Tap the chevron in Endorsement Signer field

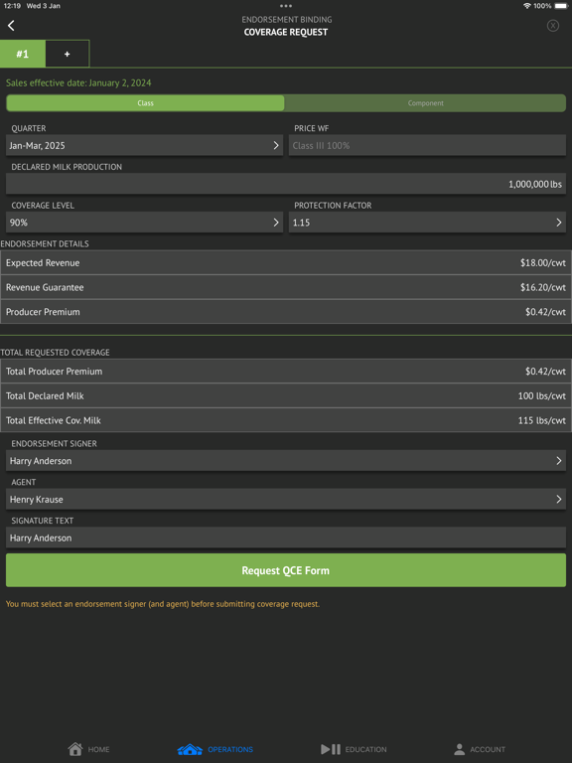click(558, 460)
